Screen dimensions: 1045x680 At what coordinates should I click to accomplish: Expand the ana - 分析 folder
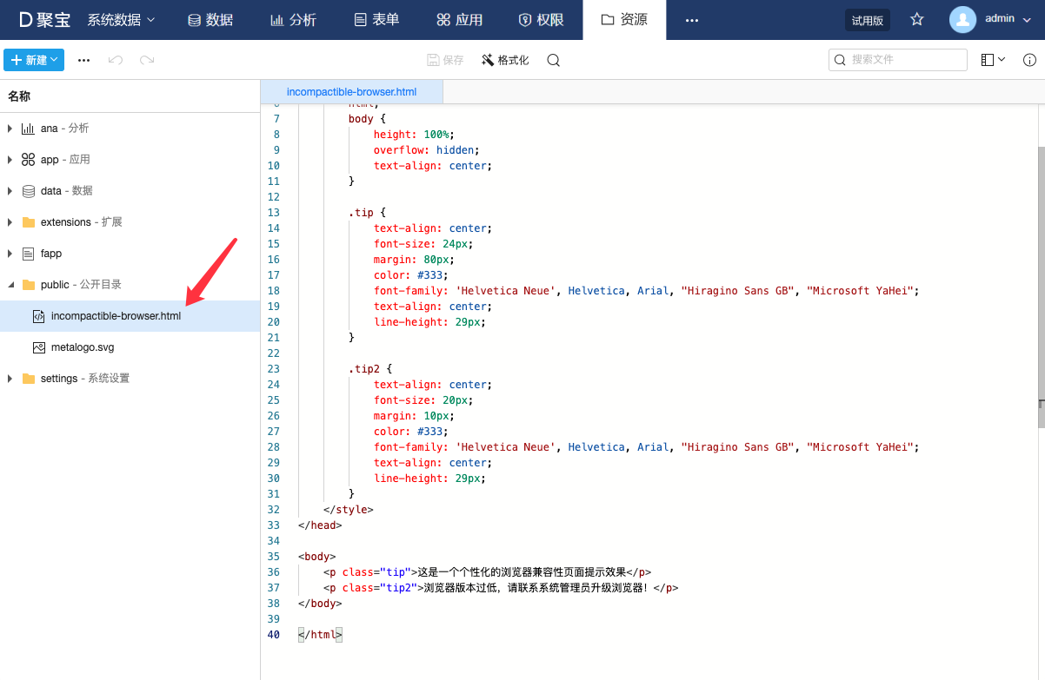[x=10, y=129]
